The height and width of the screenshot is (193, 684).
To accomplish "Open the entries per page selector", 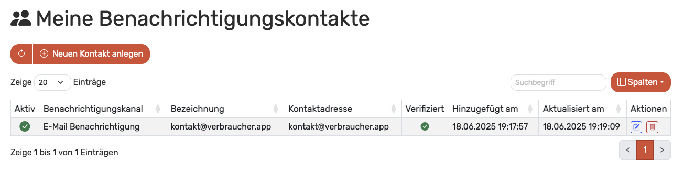I will (52, 82).
